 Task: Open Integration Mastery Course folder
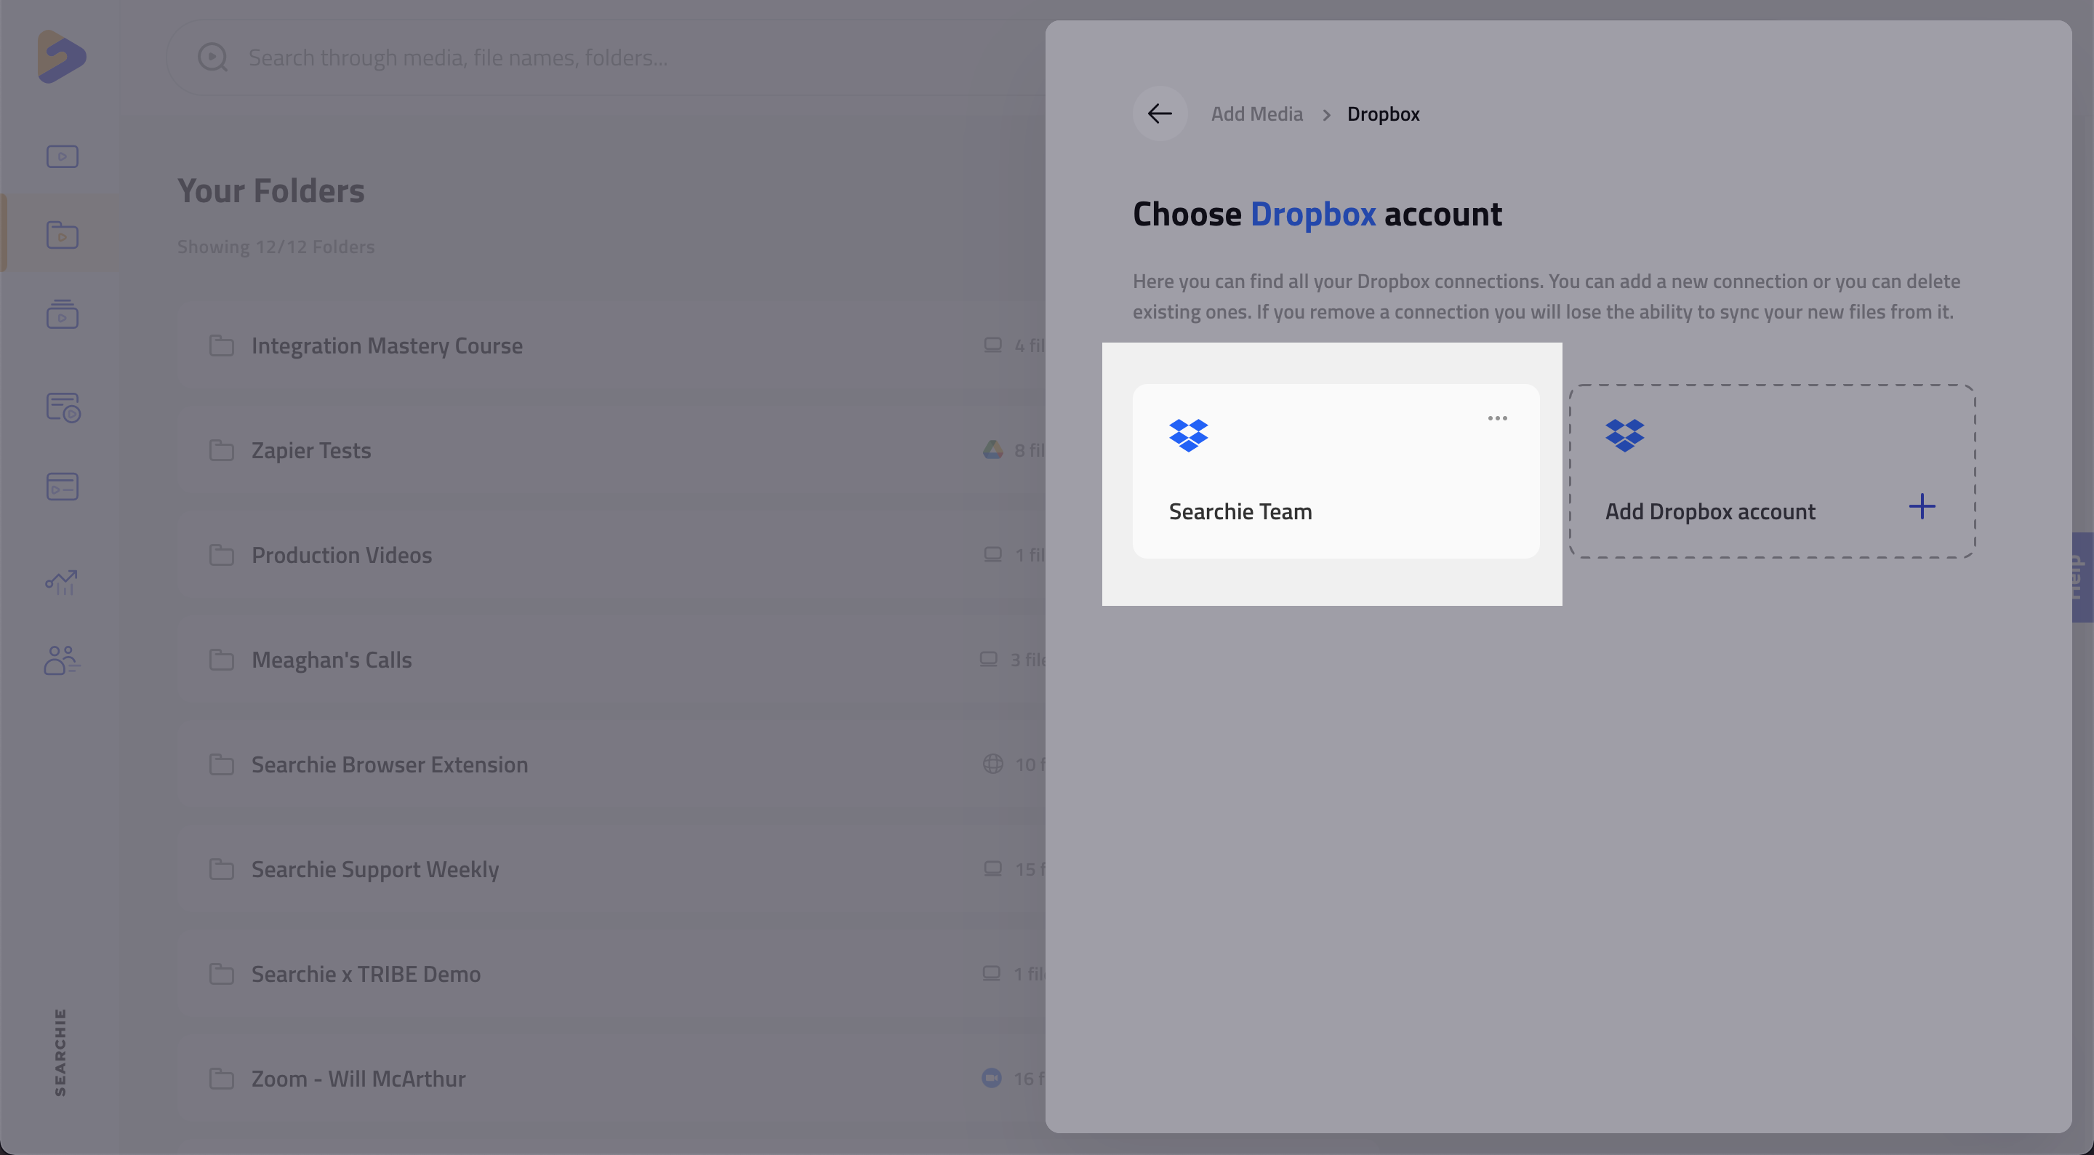point(611,345)
